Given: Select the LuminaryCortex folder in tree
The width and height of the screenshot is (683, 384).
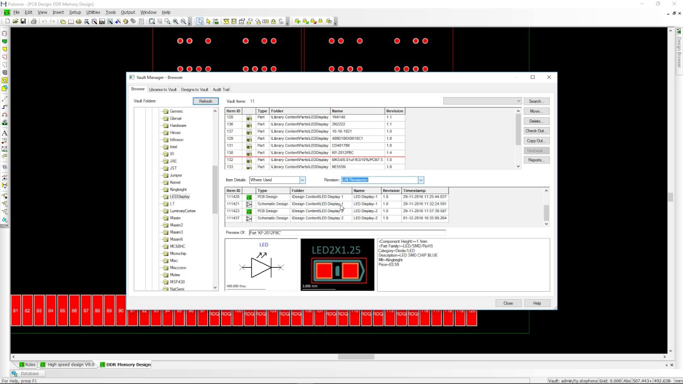Looking at the screenshot, I should click(x=183, y=211).
